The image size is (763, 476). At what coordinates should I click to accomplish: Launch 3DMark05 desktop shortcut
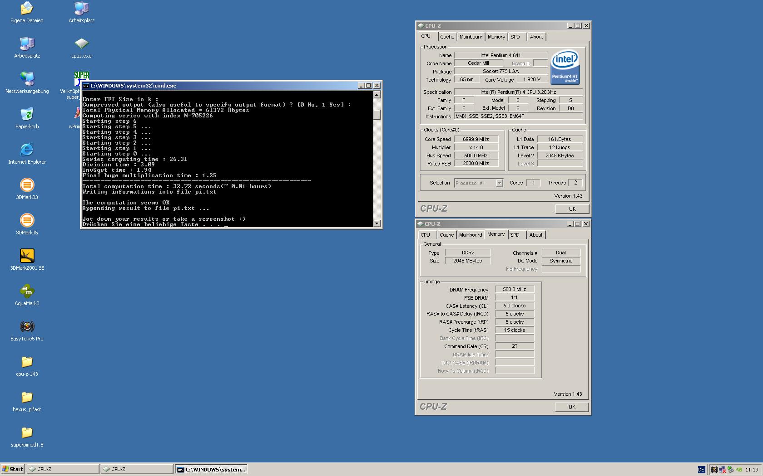pos(27,224)
